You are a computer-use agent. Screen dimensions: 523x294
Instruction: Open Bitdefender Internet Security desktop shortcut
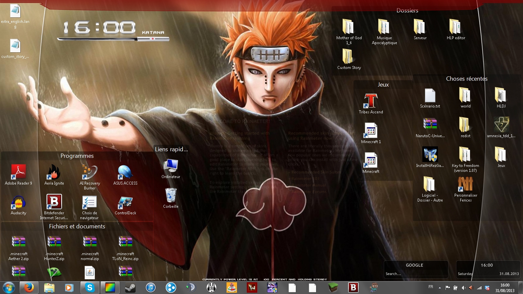click(x=54, y=207)
